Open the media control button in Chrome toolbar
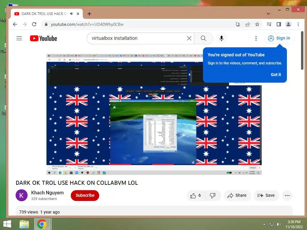Image resolution: width=307 pixels, height=230 pixels. (269, 24)
